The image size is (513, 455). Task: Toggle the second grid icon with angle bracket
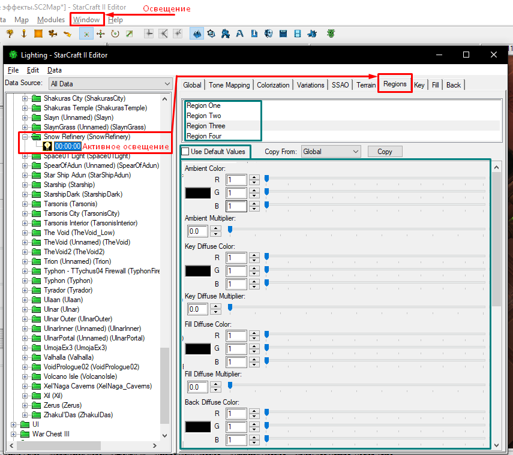163,34
